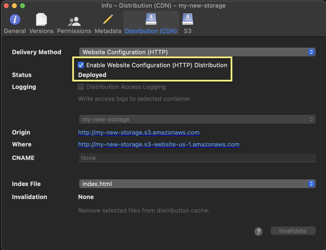Viewport: 326px width, 250px height.
Task: Select the Metadata pencil icon
Action: [x=108, y=20]
